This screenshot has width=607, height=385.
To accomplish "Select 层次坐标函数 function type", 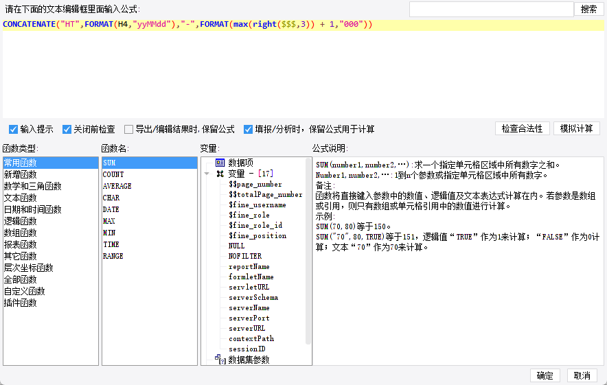I will 51,268.
